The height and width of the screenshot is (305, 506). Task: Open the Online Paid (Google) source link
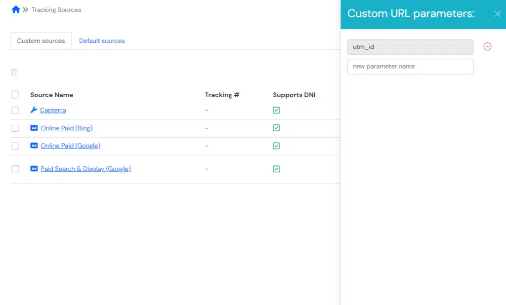point(70,146)
